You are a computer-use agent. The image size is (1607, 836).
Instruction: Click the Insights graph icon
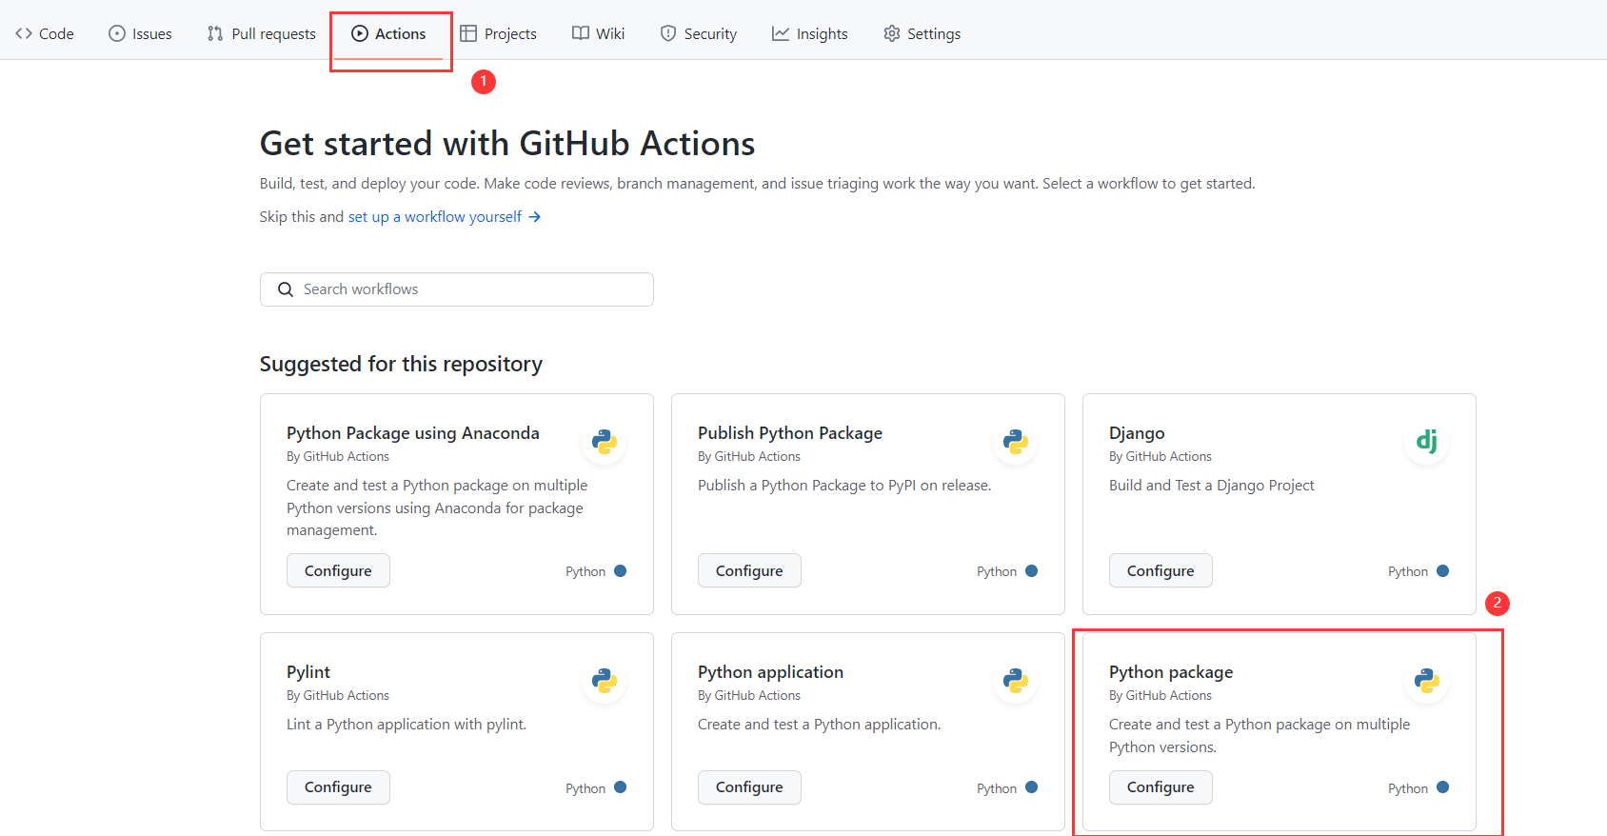pos(781,33)
